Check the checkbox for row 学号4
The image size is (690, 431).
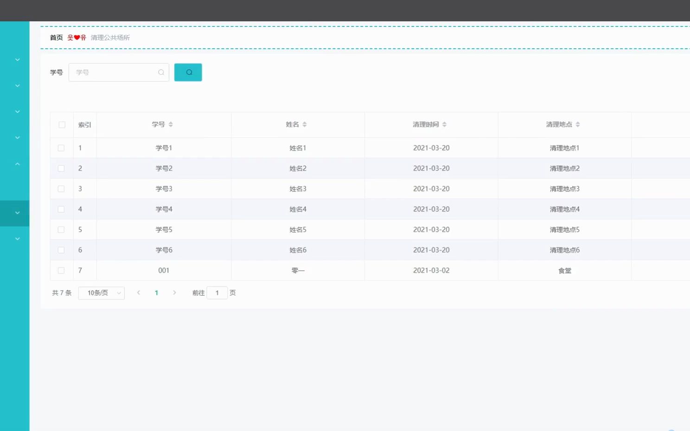click(61, 209)
